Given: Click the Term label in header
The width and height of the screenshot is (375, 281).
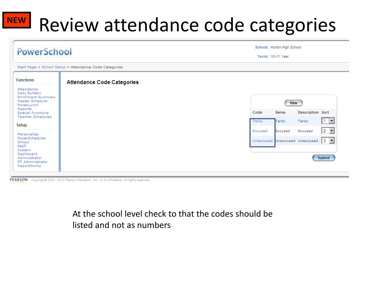Looking at the screenshot, I should [x=263, y=56].
